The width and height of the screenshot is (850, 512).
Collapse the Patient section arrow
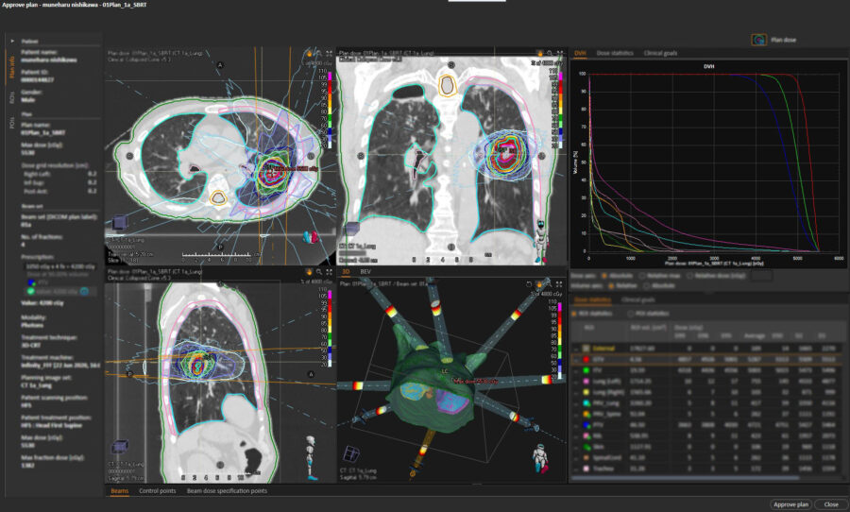(x=11, y=42)
